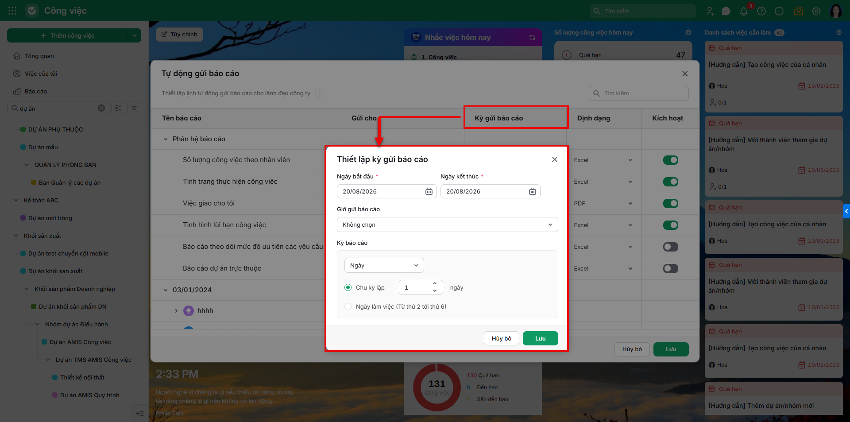Screen dimensions: 850x422
Task: Click Lưu in kỳ gửi báo cáo dialog
Action: point(540,338)
